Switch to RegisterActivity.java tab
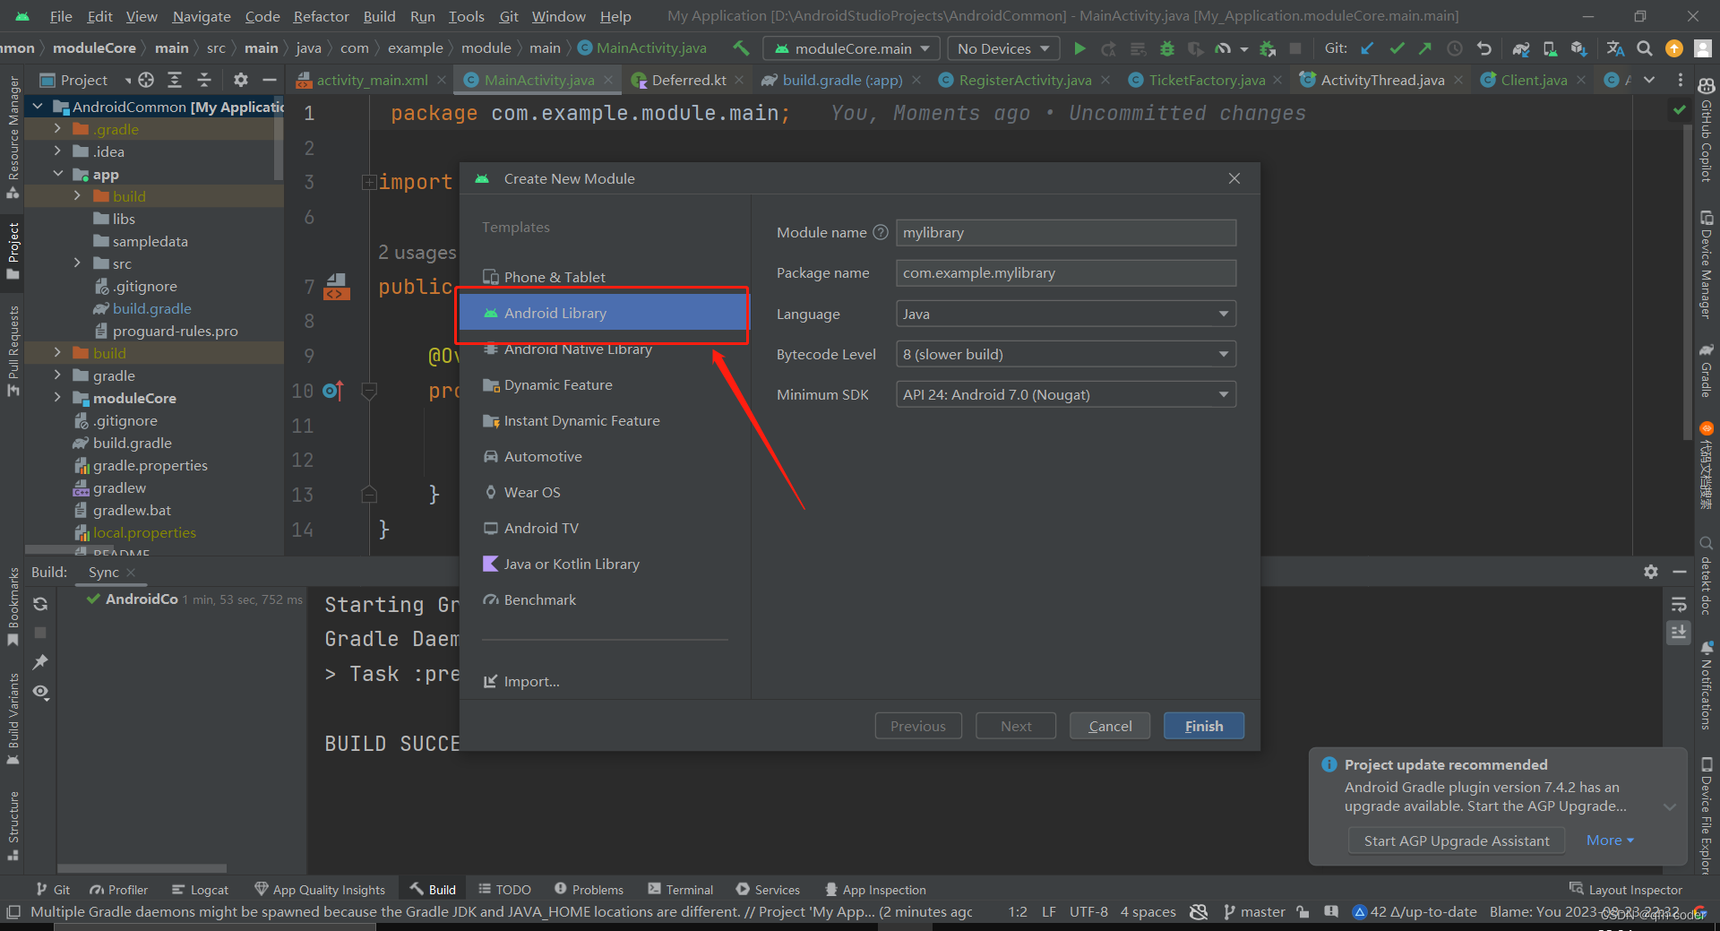Image resolution: width=1720 pixels, height=931 pixels. point(1024,80)
